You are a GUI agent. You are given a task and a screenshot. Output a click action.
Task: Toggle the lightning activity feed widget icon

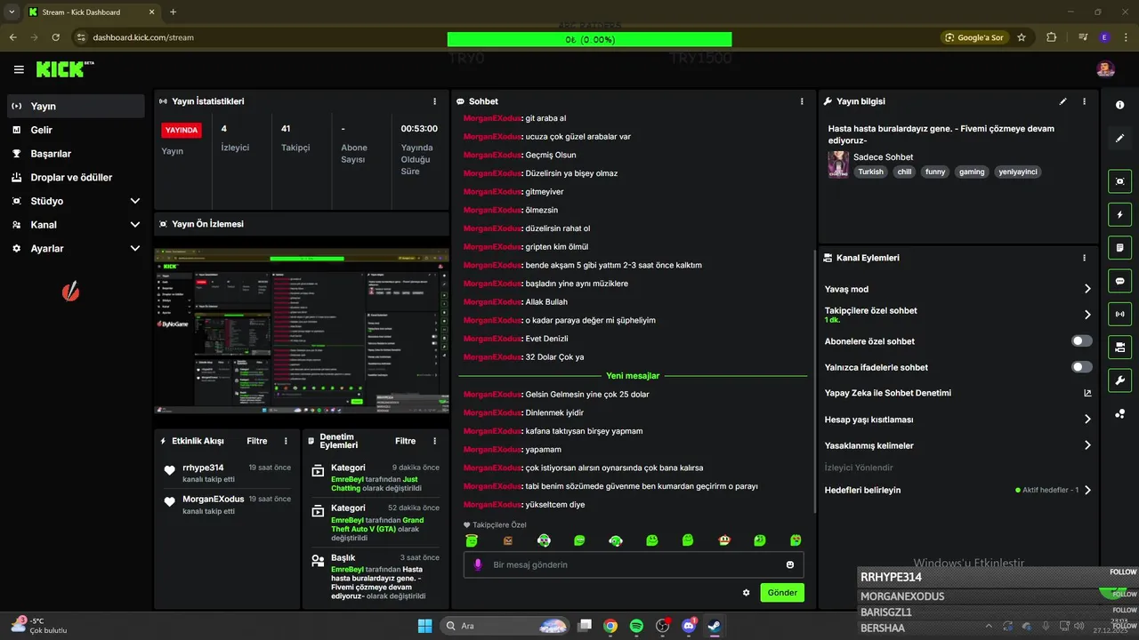click(1119, 214)
